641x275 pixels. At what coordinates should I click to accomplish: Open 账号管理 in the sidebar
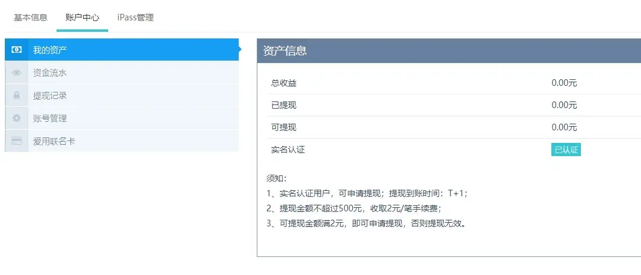[50, 118]
